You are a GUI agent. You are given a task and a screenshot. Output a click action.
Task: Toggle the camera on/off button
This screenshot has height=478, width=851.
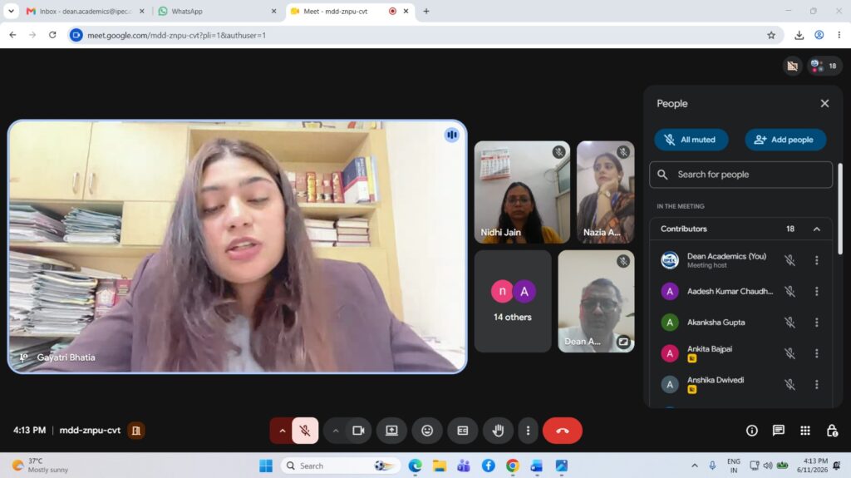pyautogui.click(x=358, y=431)
